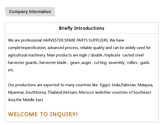Click the phrase 'the Middle East'

pyautogui.click(x=30, y=100)
